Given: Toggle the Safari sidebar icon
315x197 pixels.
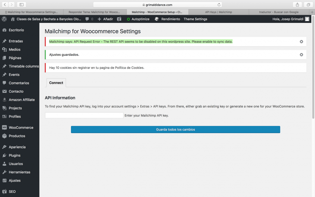Looking at the screenshot, I should pyautogui.click(x=21, y=4).
